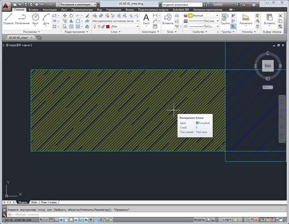289x224 pixels.
Task: Open the object color dropdown Желтый
Action: point(203,16)
